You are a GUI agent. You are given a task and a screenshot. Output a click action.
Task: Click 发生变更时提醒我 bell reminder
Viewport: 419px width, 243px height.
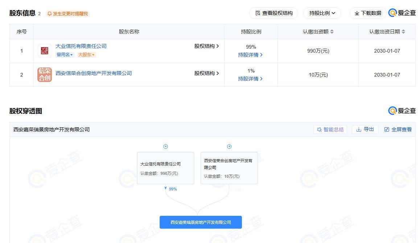pyautogui.click(x=67, y=14)
